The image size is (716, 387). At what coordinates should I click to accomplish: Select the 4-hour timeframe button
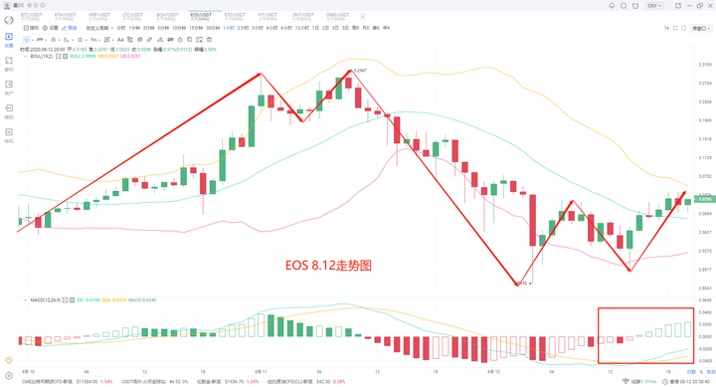pyautogui.click(x=271, y=28)
